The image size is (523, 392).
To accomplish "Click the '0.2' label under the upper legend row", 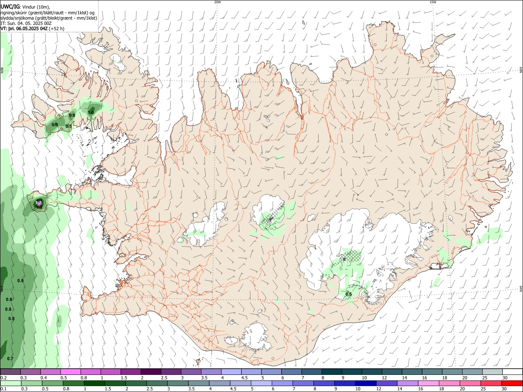I will click(x=3, y=378).
